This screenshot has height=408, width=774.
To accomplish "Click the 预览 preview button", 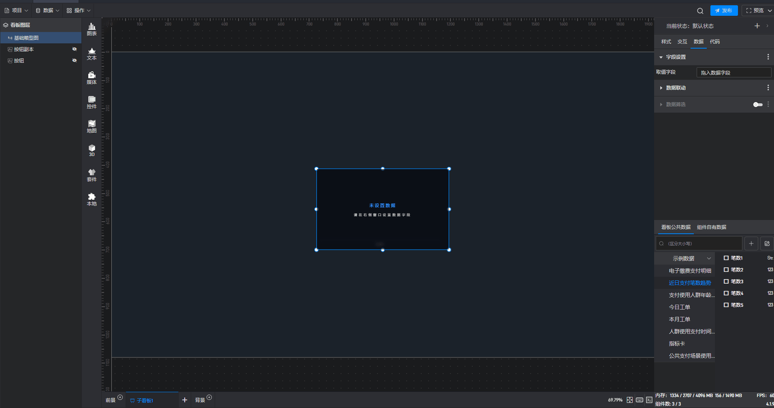I will [x=755, y=11].
